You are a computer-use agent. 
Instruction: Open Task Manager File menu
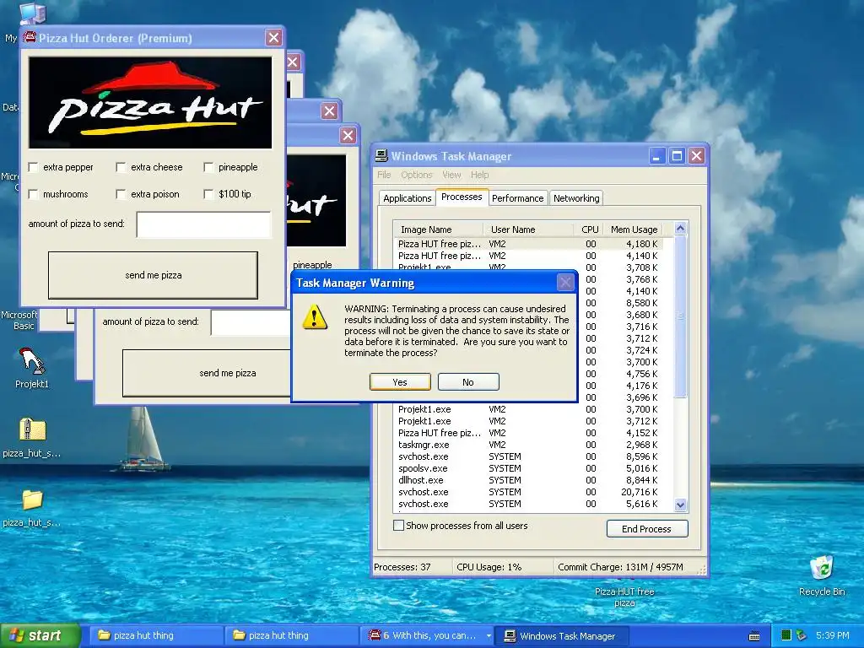384,175
